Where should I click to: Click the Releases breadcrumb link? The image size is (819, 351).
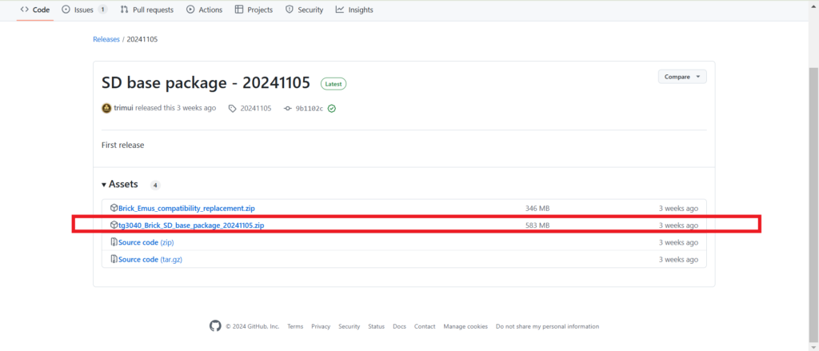[x=106, y=39]
